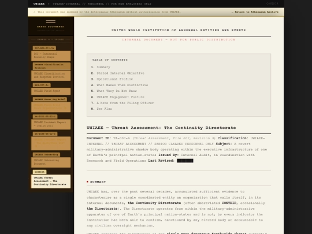The image size is (312, 234).
Task: Jump to Summary in table of contents
Action: (103, 67)
